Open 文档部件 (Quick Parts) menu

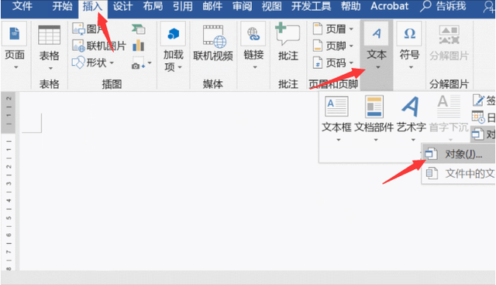pos(374,118)
